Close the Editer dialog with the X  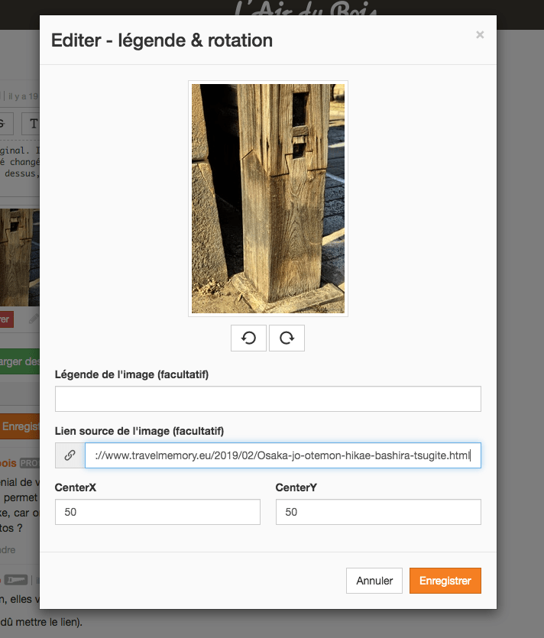coord(480,35)
